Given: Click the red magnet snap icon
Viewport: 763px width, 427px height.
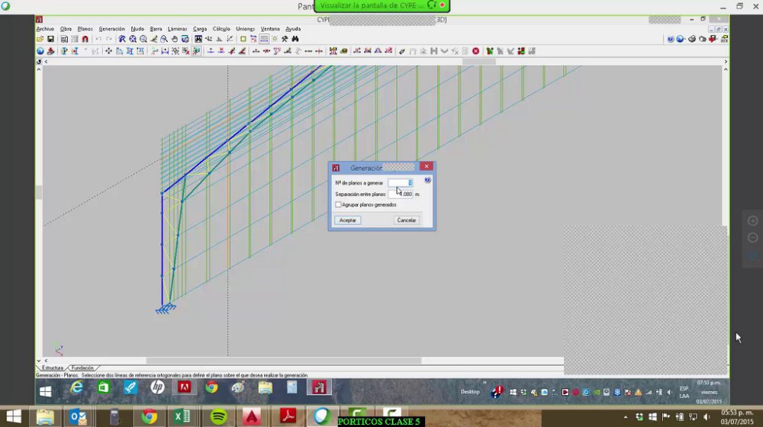Looking at the screenshot, I should [x=85, y=39].
